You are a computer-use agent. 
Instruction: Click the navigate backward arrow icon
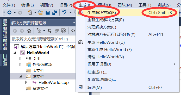point(9,12)
